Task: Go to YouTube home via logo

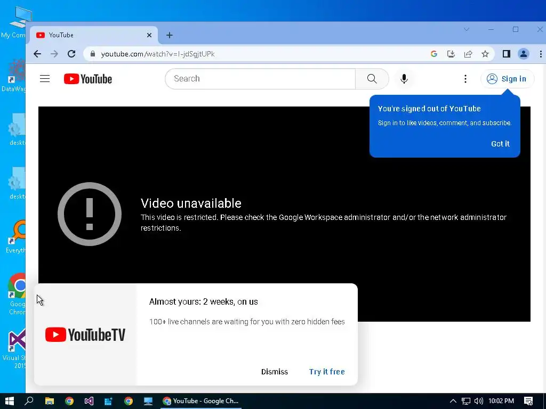Action: (88, 79)
